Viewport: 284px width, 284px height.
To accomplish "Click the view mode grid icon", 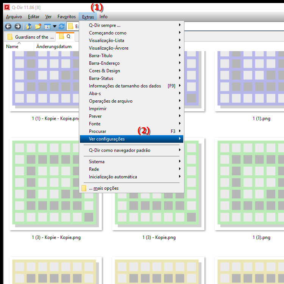I will point(47,27).
